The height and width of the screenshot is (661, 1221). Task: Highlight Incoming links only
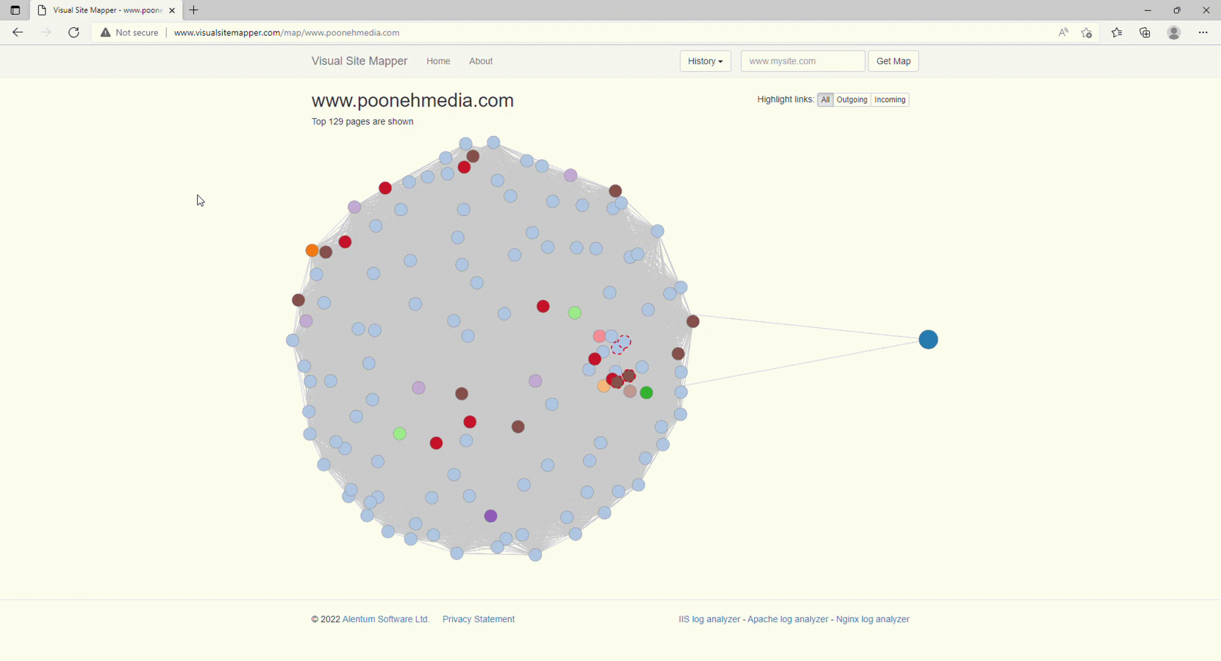(x=890, y=100)
